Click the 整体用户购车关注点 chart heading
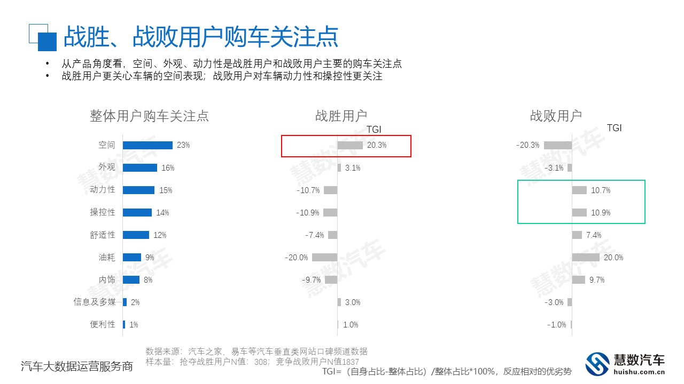684x384 pixels. point(149,116)
